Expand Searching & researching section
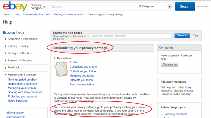Viewport: 211px width, 118px height. 23,39
